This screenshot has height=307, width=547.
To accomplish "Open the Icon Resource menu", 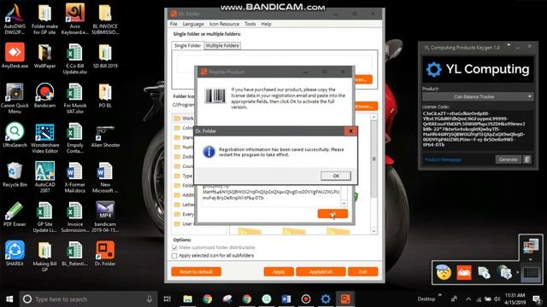I will (224, 24).
